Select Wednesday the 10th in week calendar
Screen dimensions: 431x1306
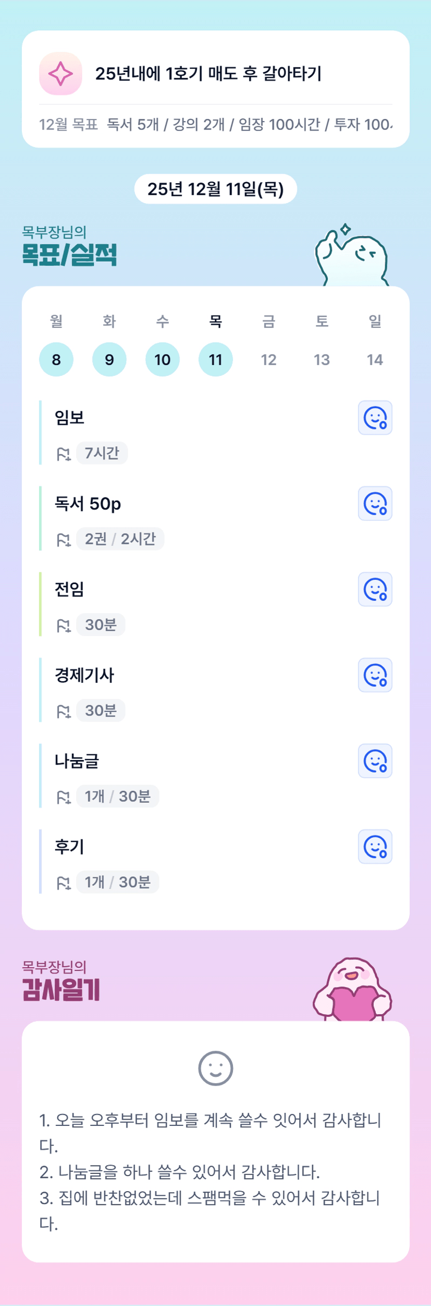pyautogui.click(x=163, y=360)
